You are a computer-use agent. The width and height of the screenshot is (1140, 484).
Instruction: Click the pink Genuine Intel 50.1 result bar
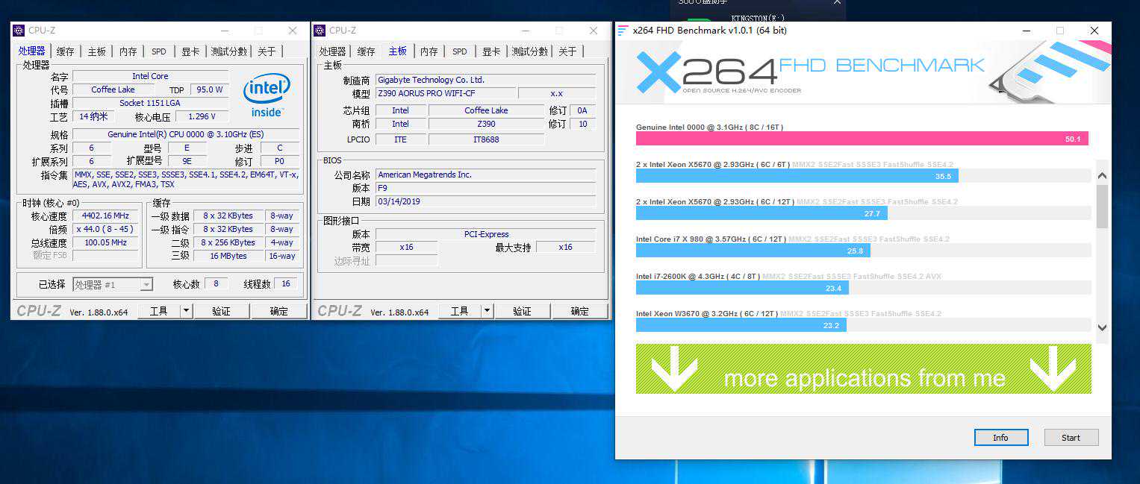click(x=862, y=139)
